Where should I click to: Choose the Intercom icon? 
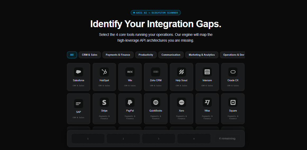pos(207,72)
